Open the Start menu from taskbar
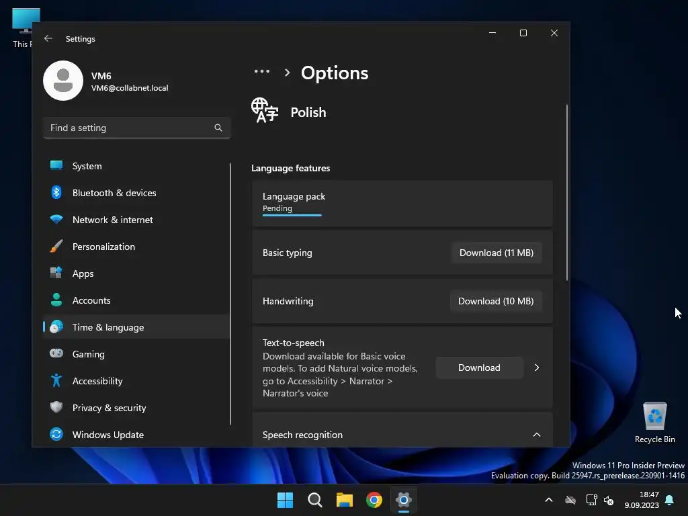Screen dimensions: 688x516 [x=285, y=500]
